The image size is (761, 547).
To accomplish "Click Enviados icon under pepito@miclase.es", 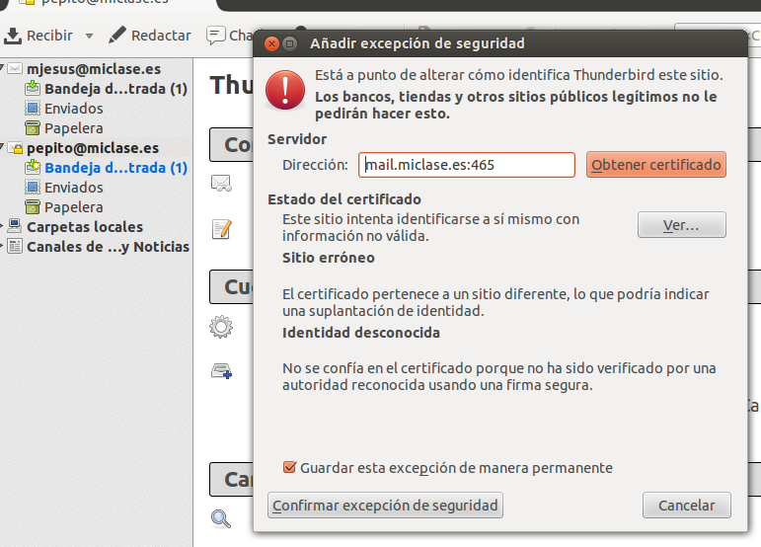I will [x=33, y=187].
